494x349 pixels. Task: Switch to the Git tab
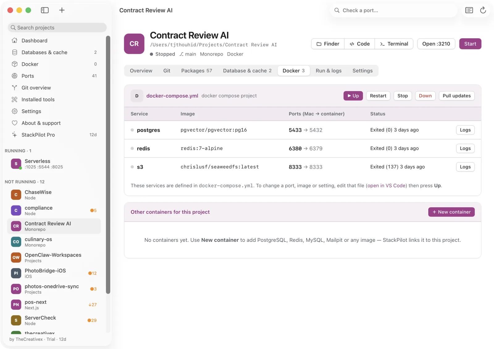pos(167,70)
